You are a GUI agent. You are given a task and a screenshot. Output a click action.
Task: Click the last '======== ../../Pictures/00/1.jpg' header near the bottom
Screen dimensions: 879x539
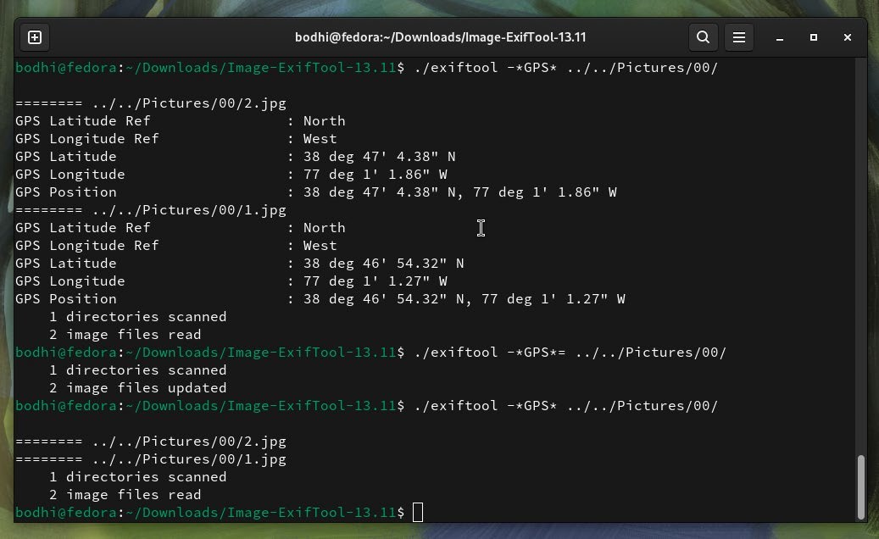[x=151, y=459]
